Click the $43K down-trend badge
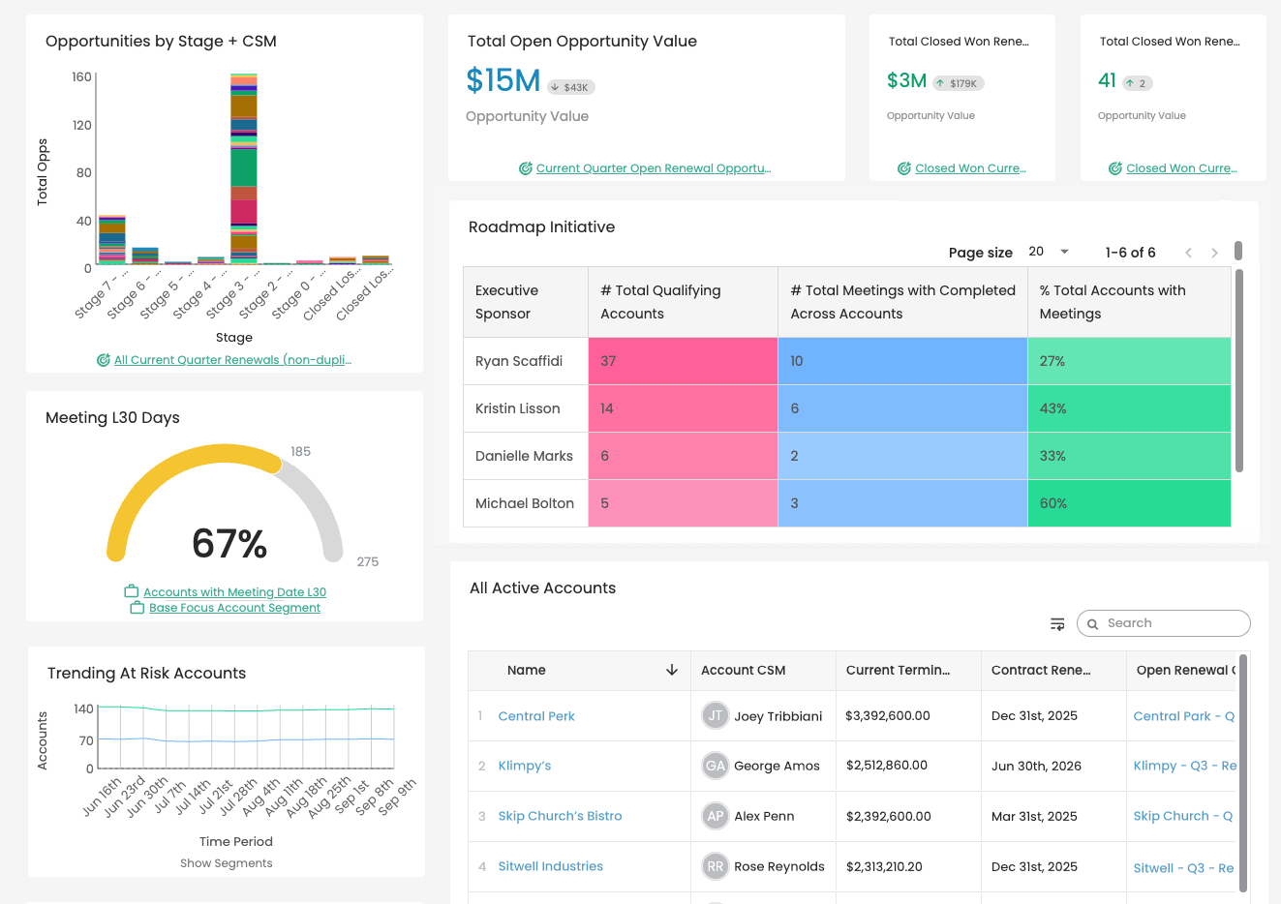 pyautogui.click(x=571, y=87)
